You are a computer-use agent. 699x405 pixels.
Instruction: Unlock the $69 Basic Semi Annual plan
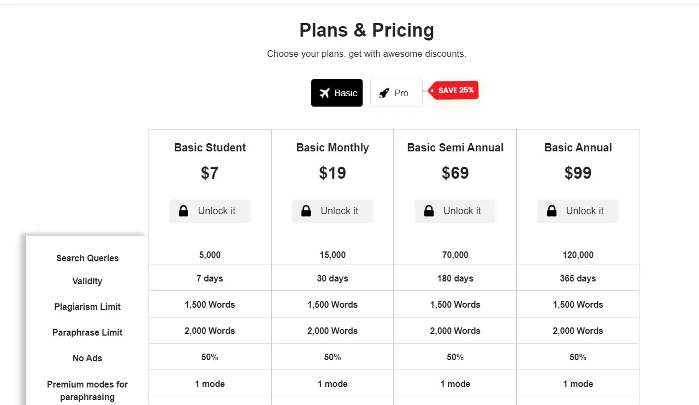(455, 211)
